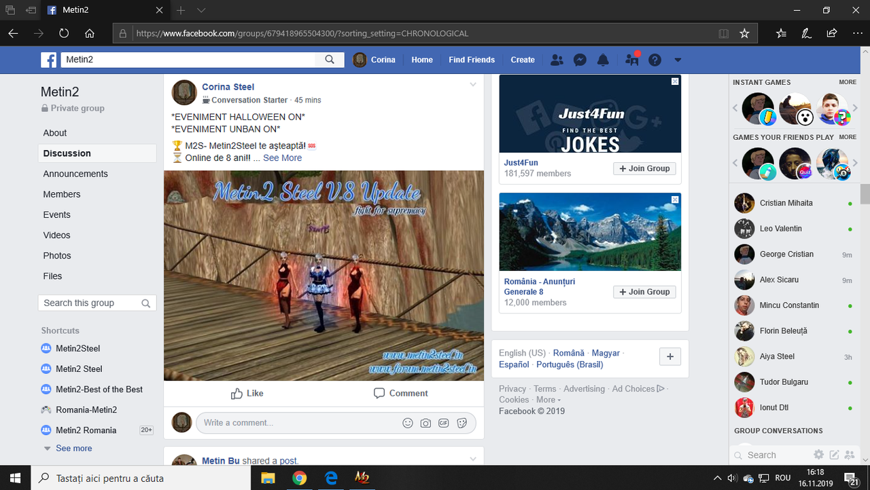
Task: Open post options chevron on Corina Steel post
Action: click(x=473, y=85)
